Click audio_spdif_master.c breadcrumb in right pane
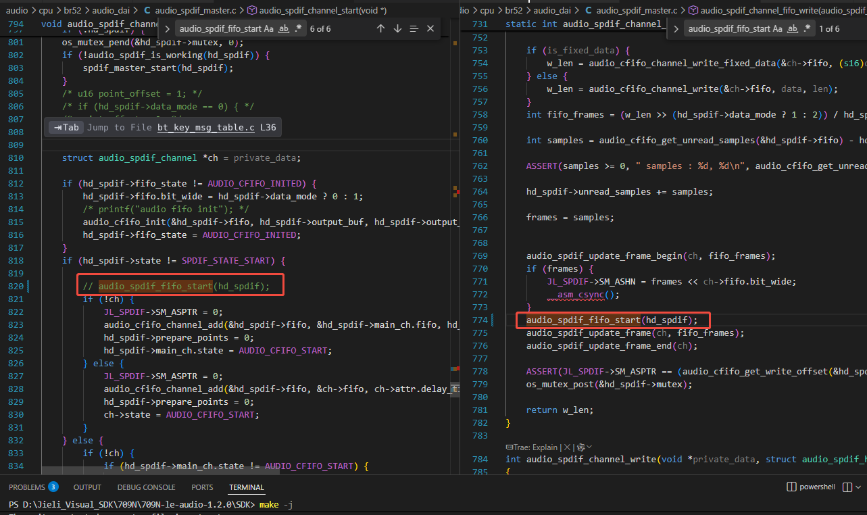Screen dimensions: 867x515 click(636, 10)
